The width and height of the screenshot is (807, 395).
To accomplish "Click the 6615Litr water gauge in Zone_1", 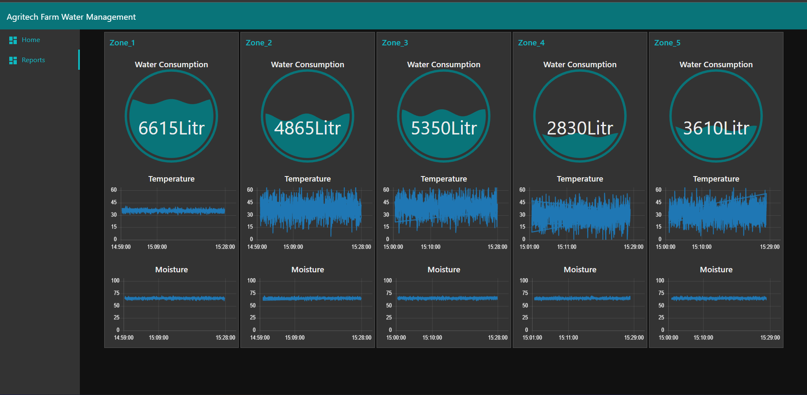I will 171,116.
